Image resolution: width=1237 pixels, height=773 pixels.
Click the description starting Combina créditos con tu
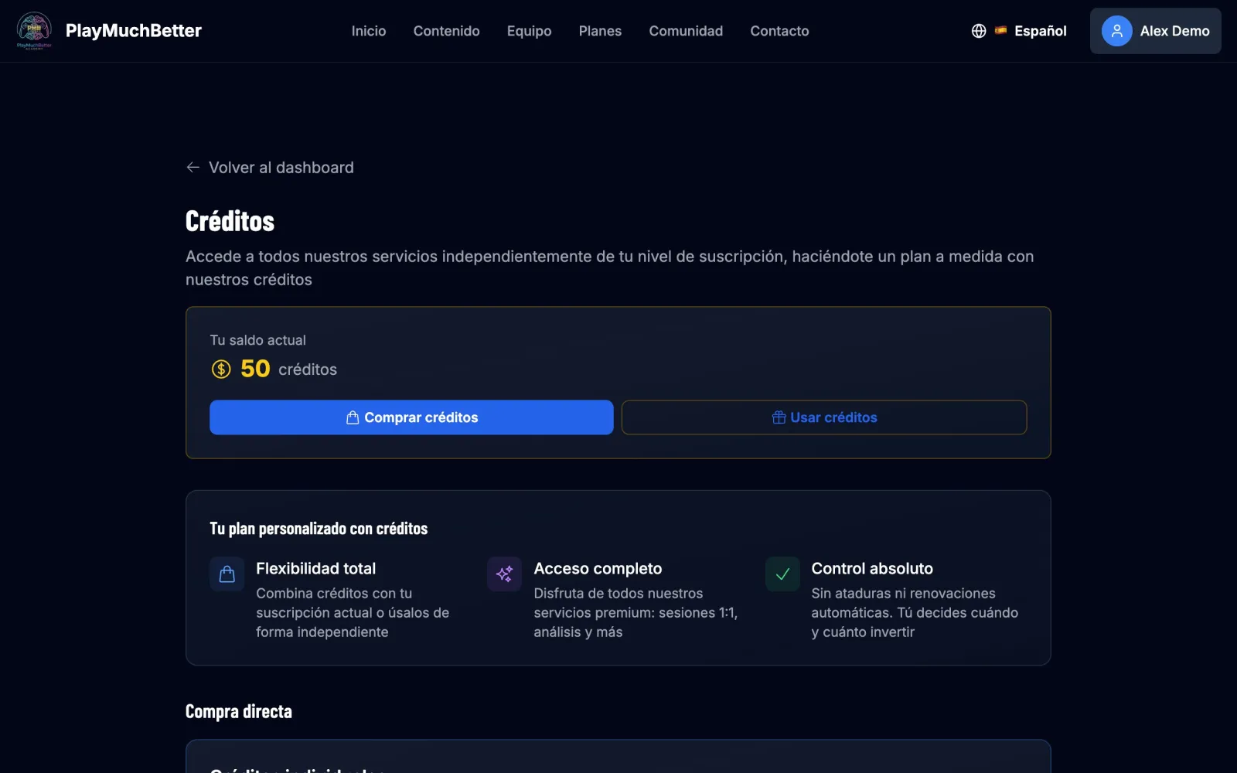[x=353, y=613]
